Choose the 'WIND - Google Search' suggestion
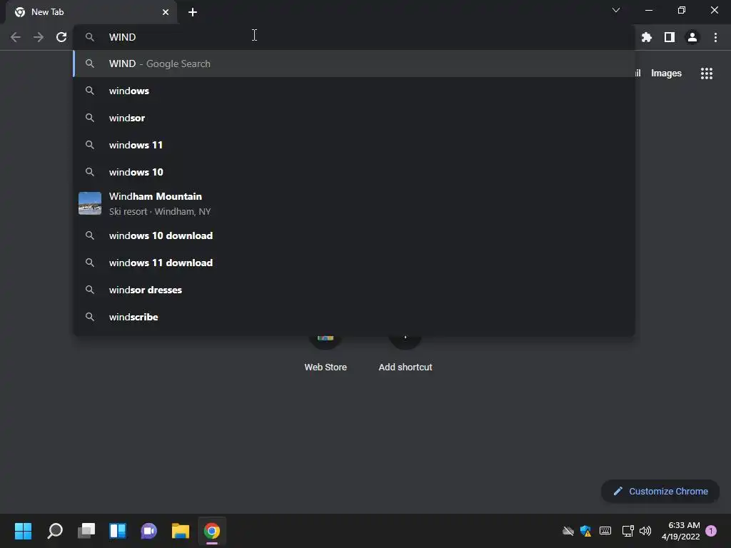The image size is (731, 548). (354, 64)
